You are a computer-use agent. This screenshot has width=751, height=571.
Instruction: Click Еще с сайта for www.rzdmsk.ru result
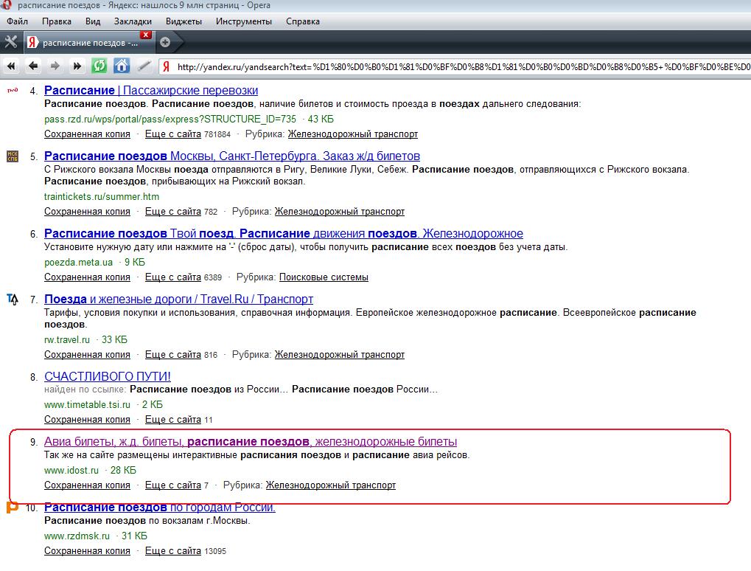tap(173, 551)
